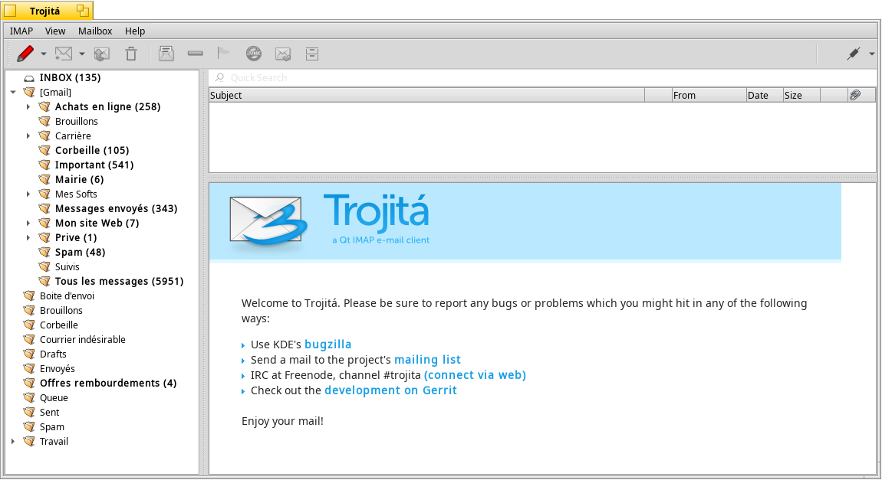Click the paperclip attachment column header
The width and height of the screenshot is (882, 480).
click(x=855, y=96)
